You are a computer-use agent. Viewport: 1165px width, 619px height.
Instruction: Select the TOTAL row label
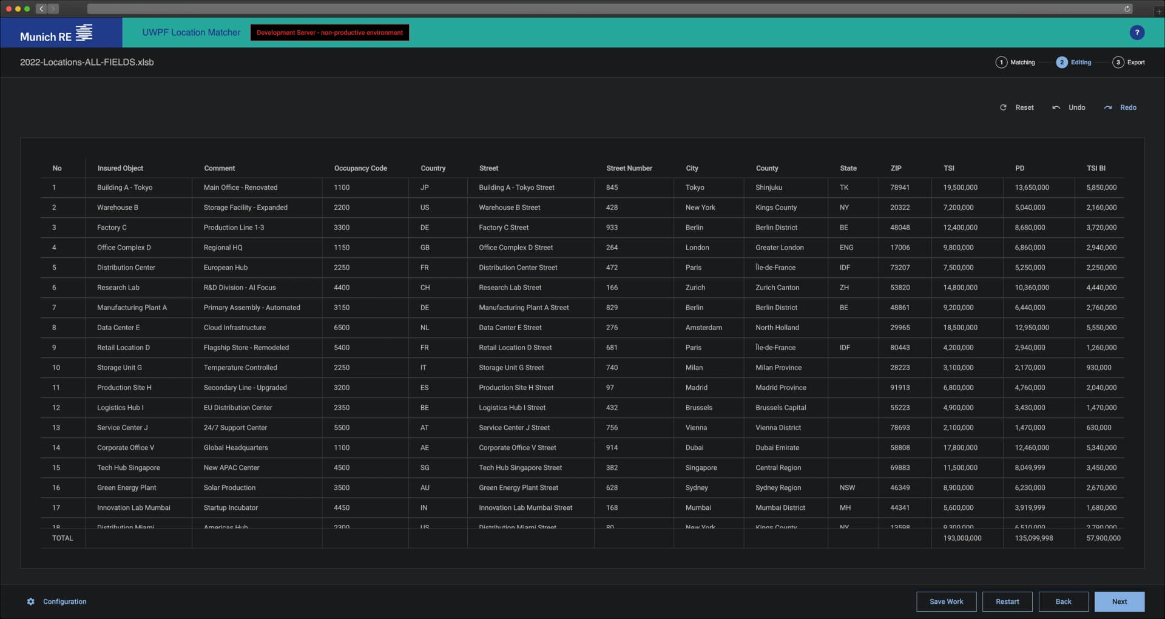tap(62, 538)
